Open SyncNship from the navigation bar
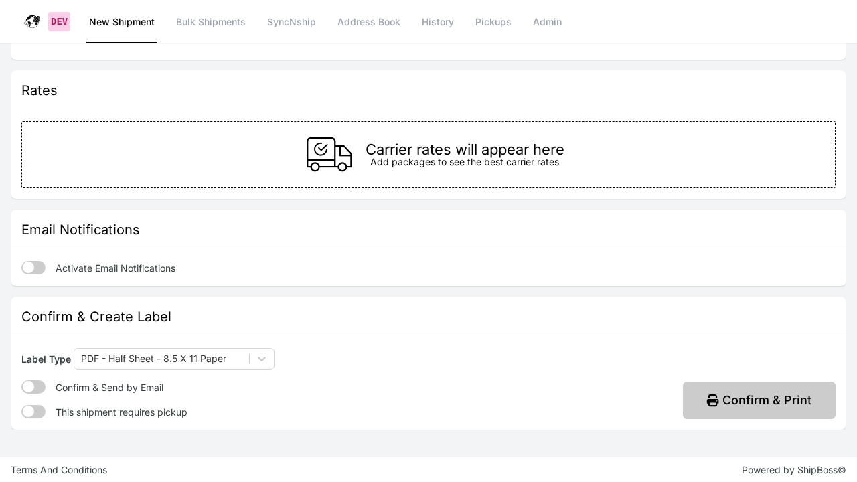 (x=291, y=22)
